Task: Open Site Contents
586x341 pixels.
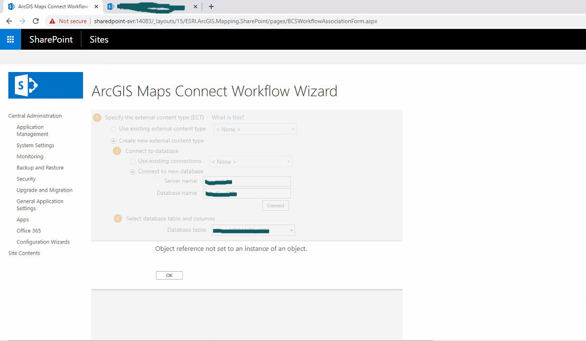Action: (x=24, y=253)
